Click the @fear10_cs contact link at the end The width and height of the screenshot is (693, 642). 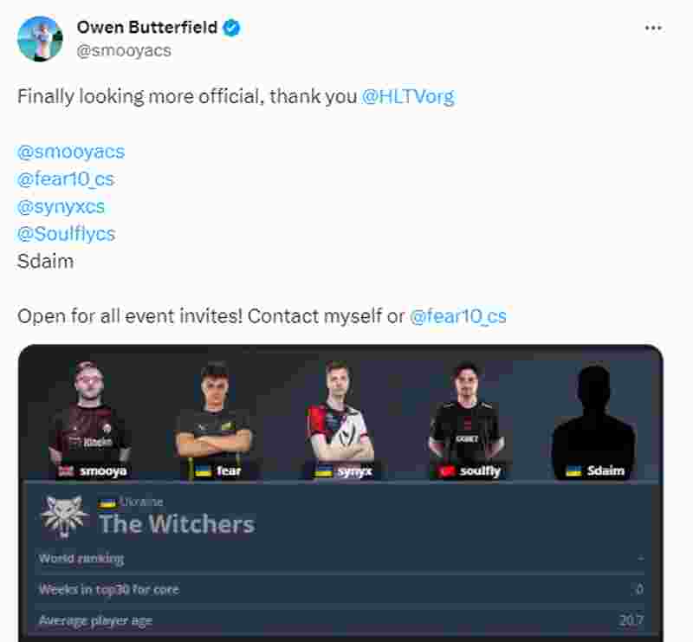(458, 316)
